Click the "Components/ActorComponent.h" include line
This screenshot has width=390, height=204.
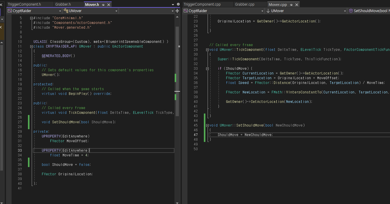(x=73, y=23)
